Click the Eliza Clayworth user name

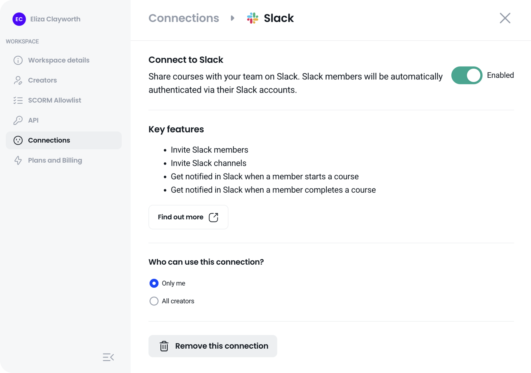pyautogui.click(x=55, y=19)
